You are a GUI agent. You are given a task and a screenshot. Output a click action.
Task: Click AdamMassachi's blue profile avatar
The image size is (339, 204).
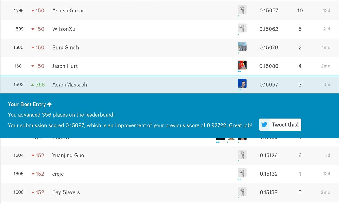pos(242,84)
